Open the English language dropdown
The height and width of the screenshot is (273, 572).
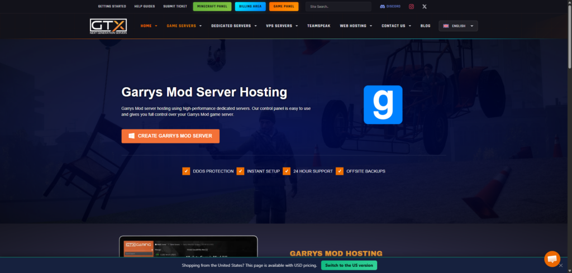coord(458,26)
